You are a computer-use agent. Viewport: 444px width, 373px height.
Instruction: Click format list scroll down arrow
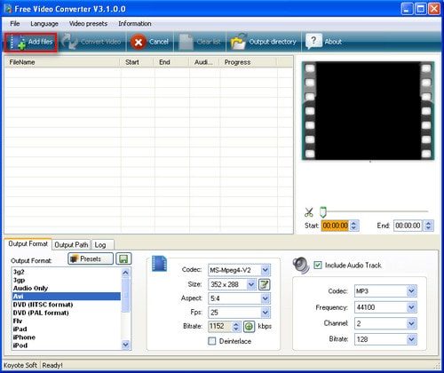click(x=125, y=345)
